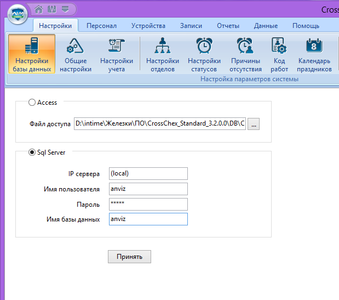This screenshot has width=339, height=300.
Task: Click the Файл доступа path field
Action: (160, 123)
